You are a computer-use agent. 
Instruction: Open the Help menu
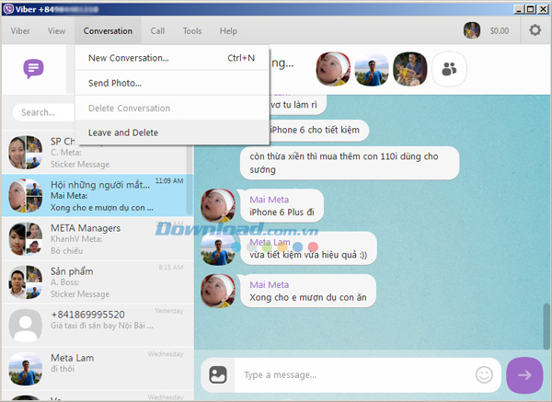pos(228,31)
